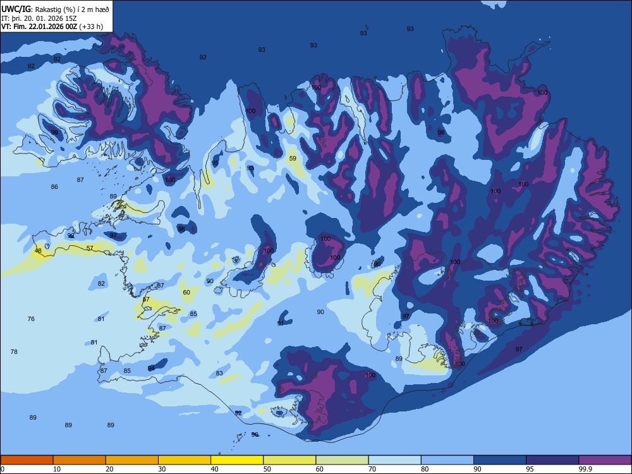Select the 95-99.9 dark indigo legend swatch
The width and height of the screenshot is (632, 474).
click(552, 460)
